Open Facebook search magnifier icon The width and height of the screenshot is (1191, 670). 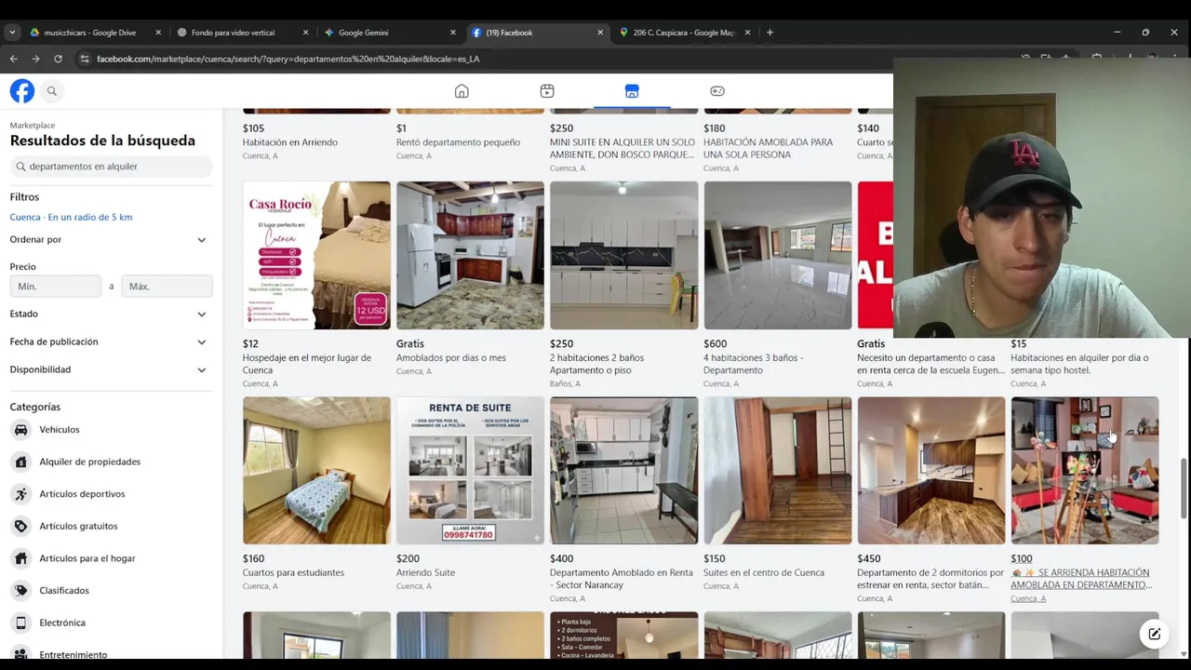point(52,91)
